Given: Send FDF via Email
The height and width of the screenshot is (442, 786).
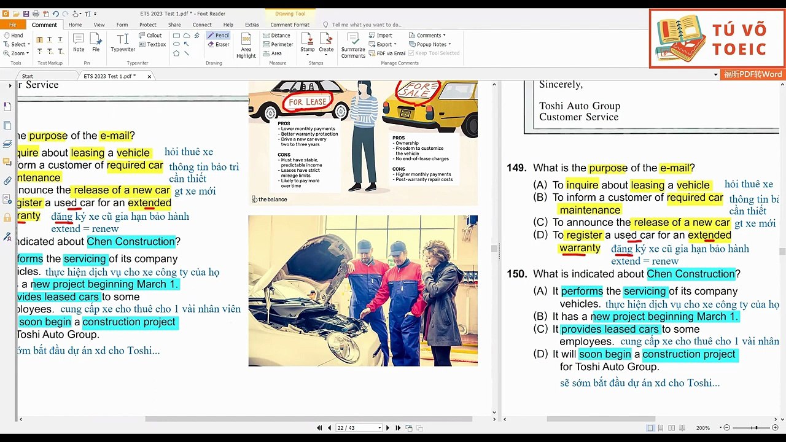Looking at the screenshot, I should pyautogui.click(x=387, y=53).
